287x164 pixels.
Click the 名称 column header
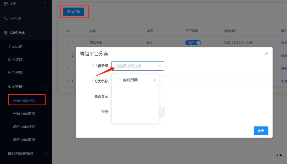tap(93, 31)
